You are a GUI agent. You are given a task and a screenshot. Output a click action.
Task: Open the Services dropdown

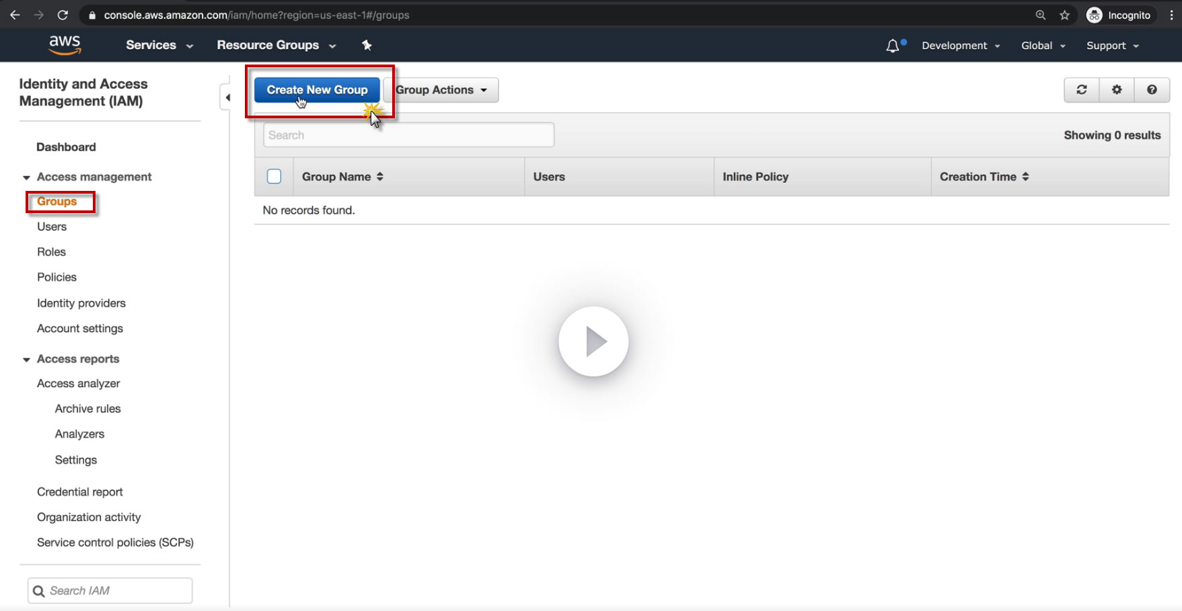(x=159, y=45)
